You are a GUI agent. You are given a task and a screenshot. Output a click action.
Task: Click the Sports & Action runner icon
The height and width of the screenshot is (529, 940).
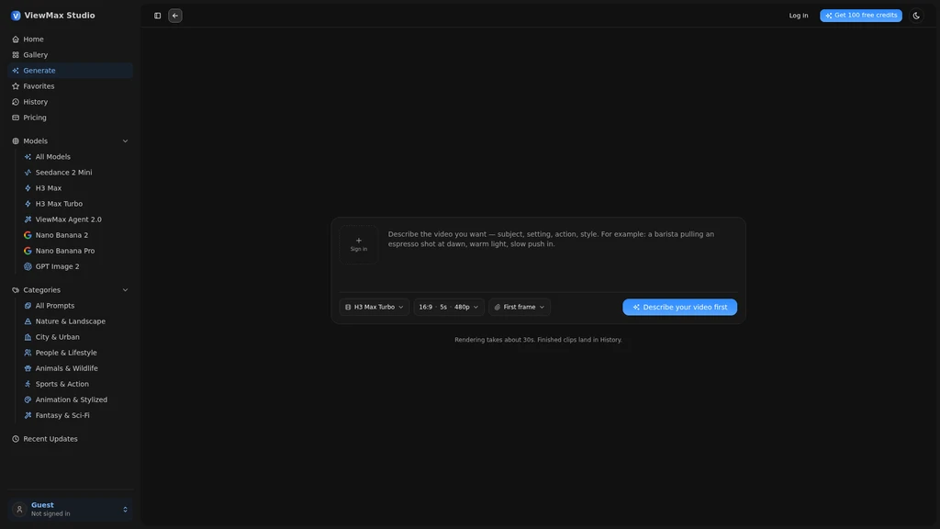pyautogui.click(x=28, y=384)
